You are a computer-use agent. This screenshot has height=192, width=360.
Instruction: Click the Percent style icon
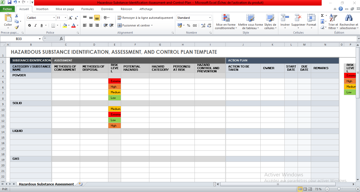point(188,25)
